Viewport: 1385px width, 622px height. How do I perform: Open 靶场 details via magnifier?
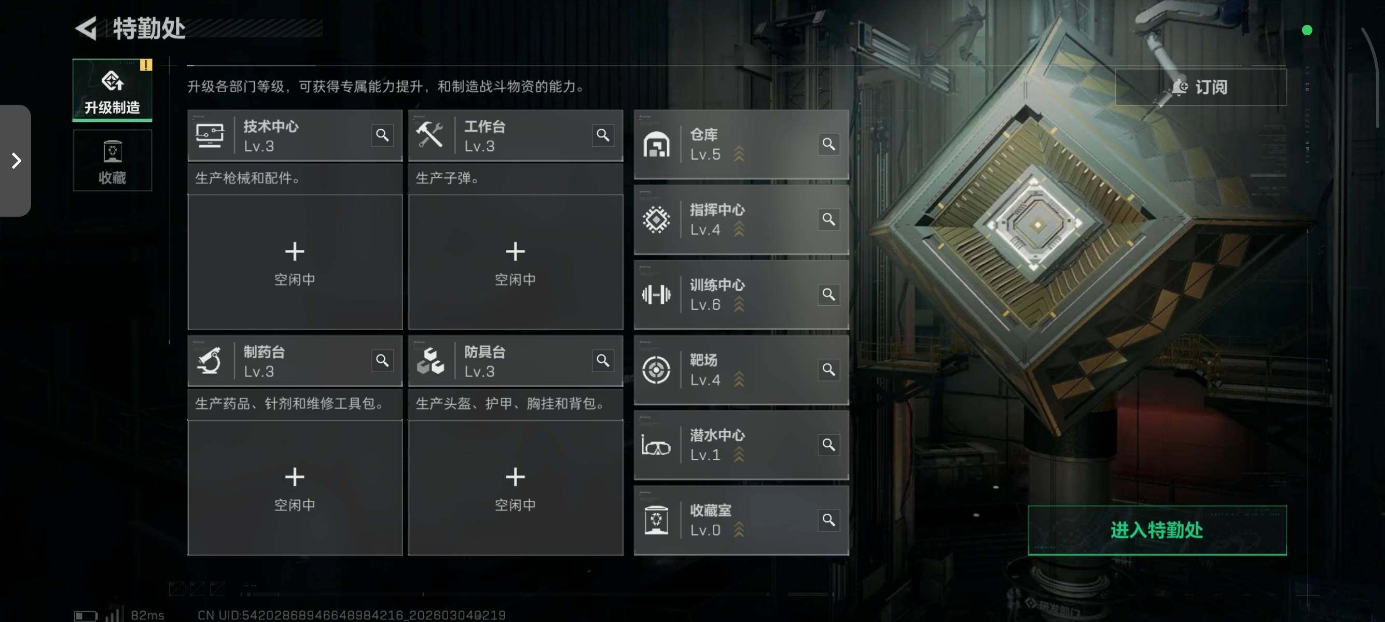828,370
